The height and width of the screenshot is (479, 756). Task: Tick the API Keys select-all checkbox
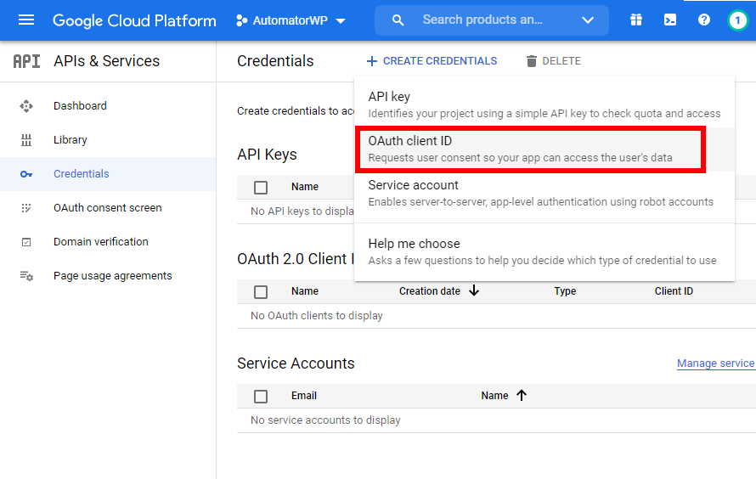[x=261, y=188]
